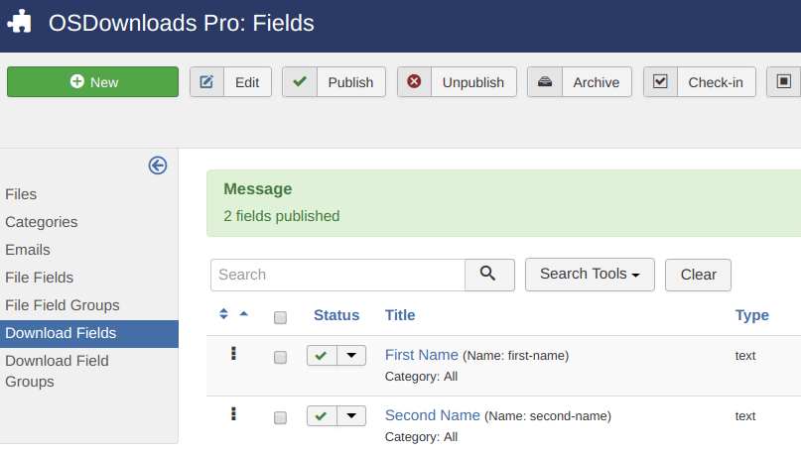This screenshot has height=452, width=801.
Task: Click the Joomla puzzle-piece logo icon
Action: click(x=20, y=22)
